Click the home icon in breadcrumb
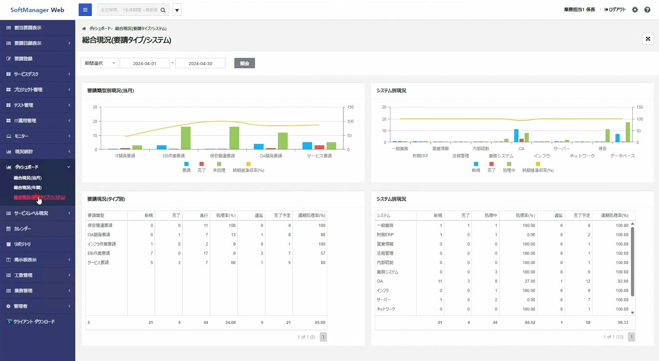This screenshot has height=361, width=659. coord(84,28)
